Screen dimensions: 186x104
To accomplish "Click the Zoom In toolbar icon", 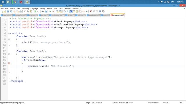I will point(50,12).
